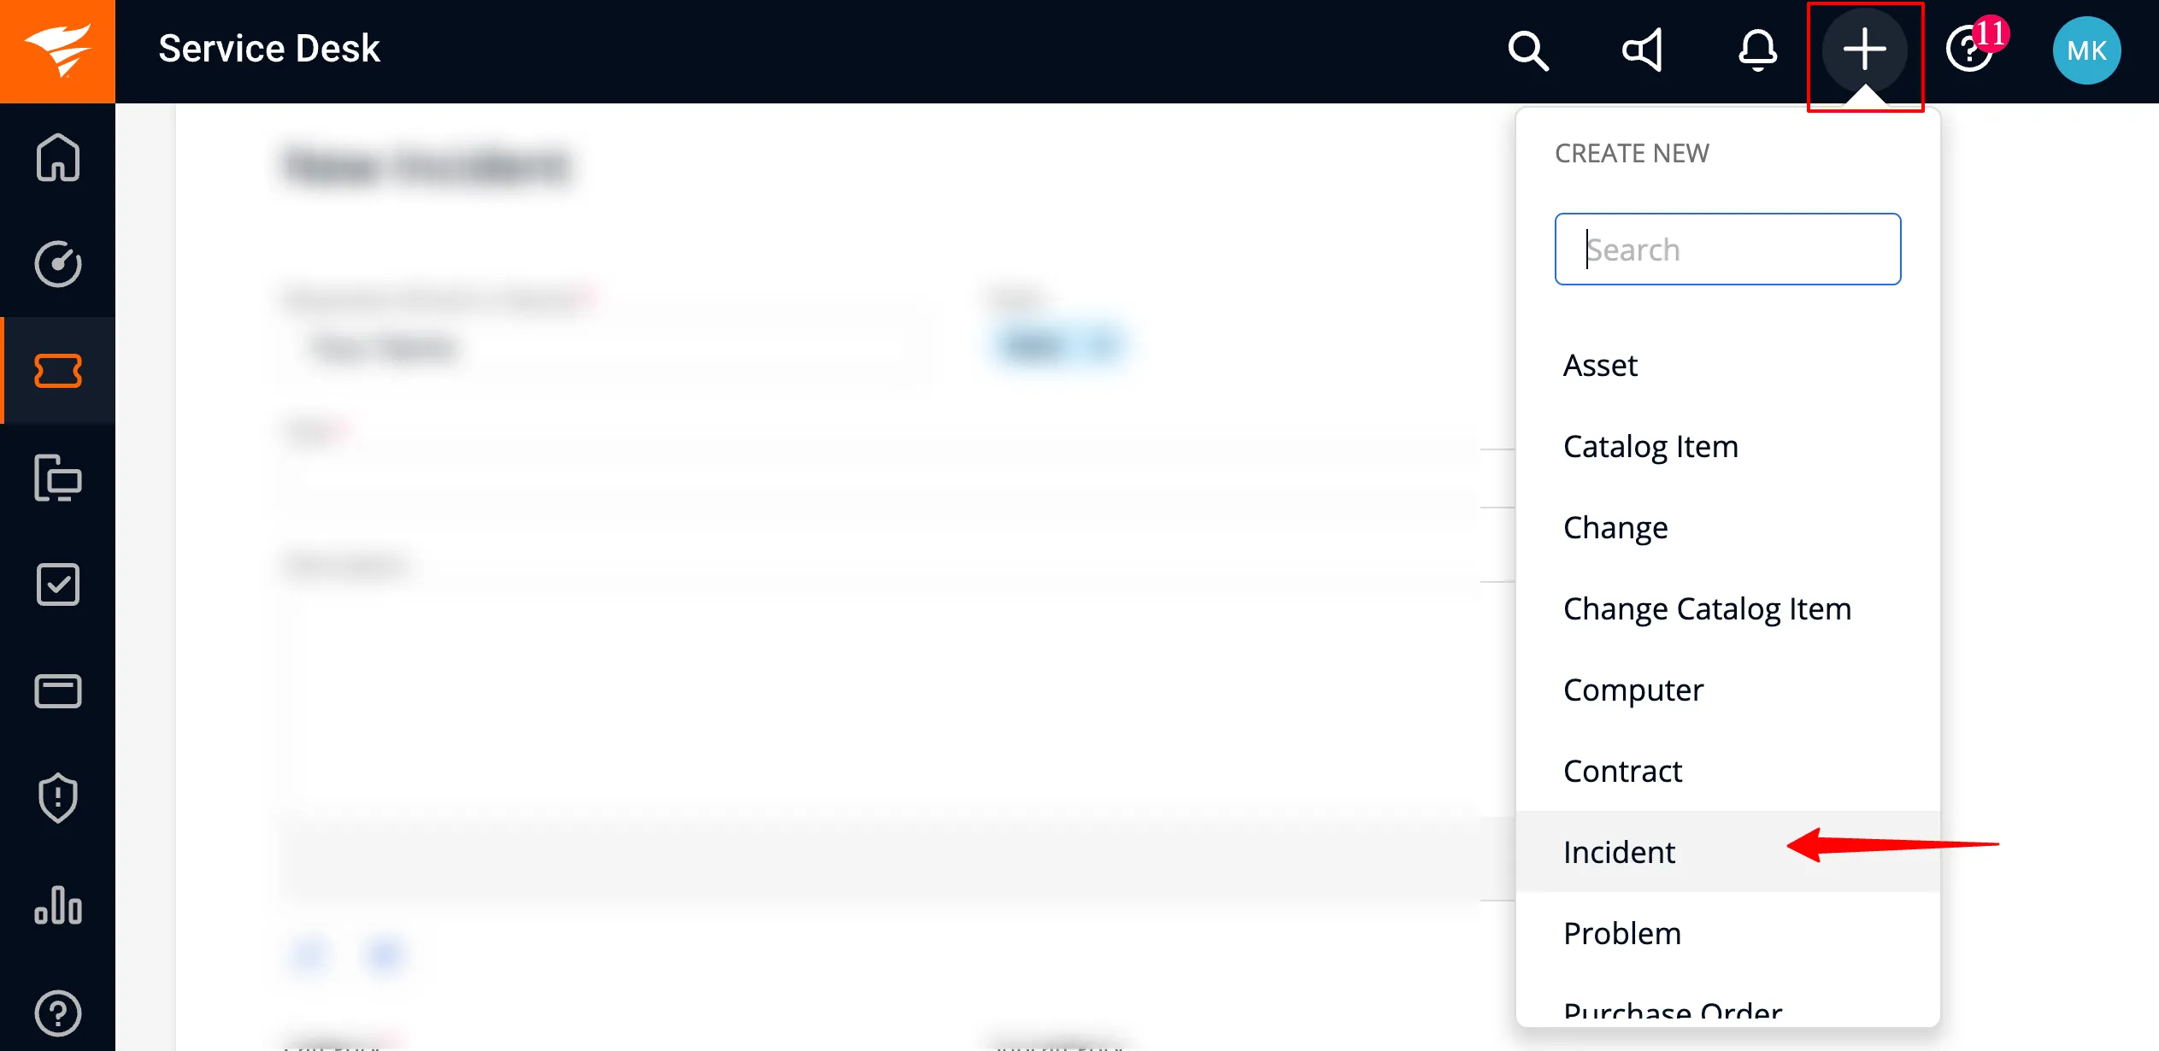Viewport: 2159px width, 1051px height.
Task: Open the MK user avatar menu
Action: click(2086, 50)
